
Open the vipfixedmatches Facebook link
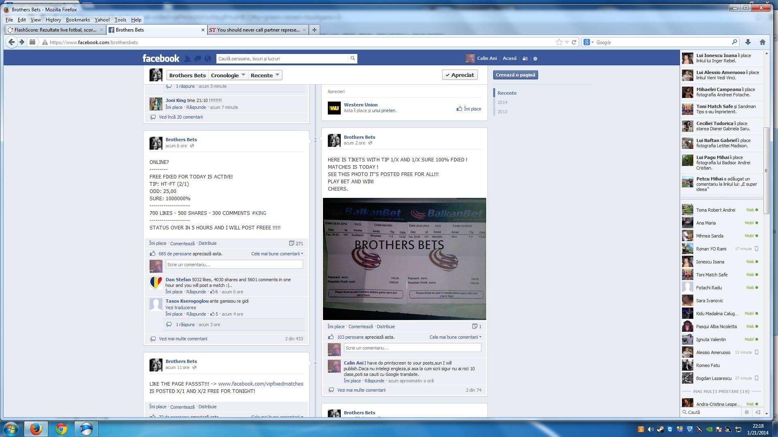point(261,384)
